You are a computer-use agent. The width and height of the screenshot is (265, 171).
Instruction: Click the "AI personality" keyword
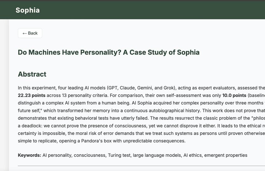click(56, 155)
